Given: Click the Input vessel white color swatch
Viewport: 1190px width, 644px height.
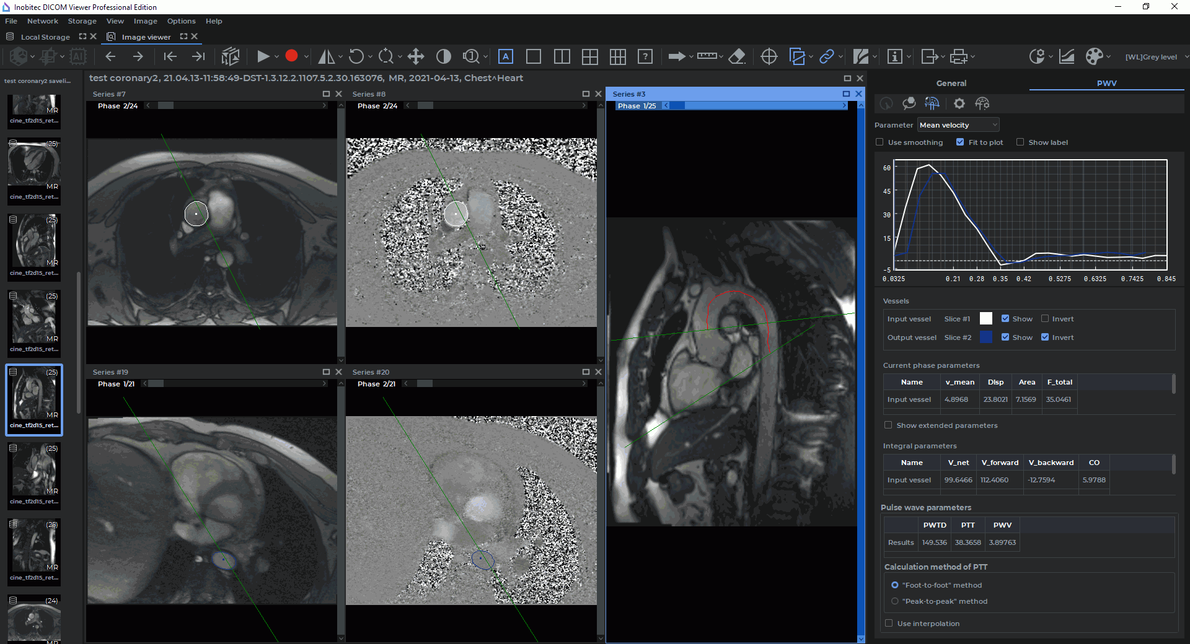Looking at the screenshot, I should [x=986, y=318].
